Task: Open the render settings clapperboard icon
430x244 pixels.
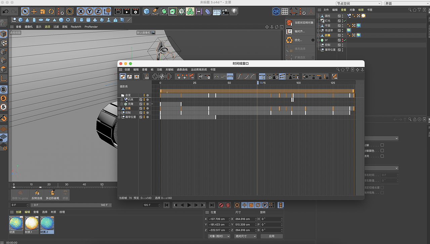Action: tap(135, 11)
